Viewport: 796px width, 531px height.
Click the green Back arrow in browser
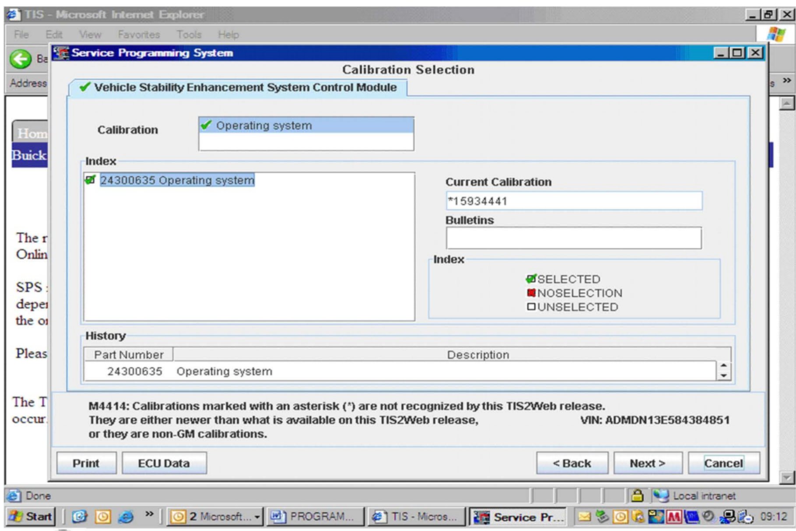coord(20,59)
